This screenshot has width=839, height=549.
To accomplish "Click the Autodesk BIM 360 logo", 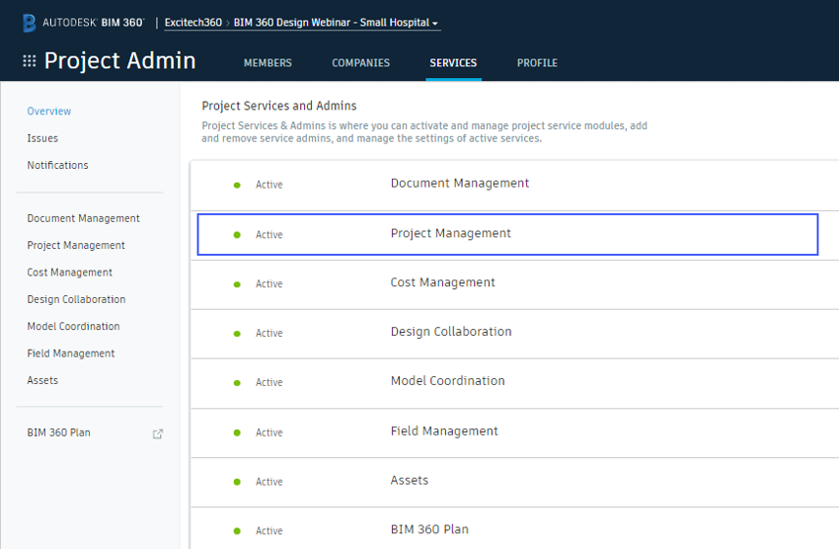I will pos(84,23).
